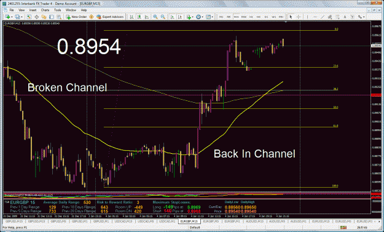
Task: Select the M5 timeframe button
Action: point(229,17)
